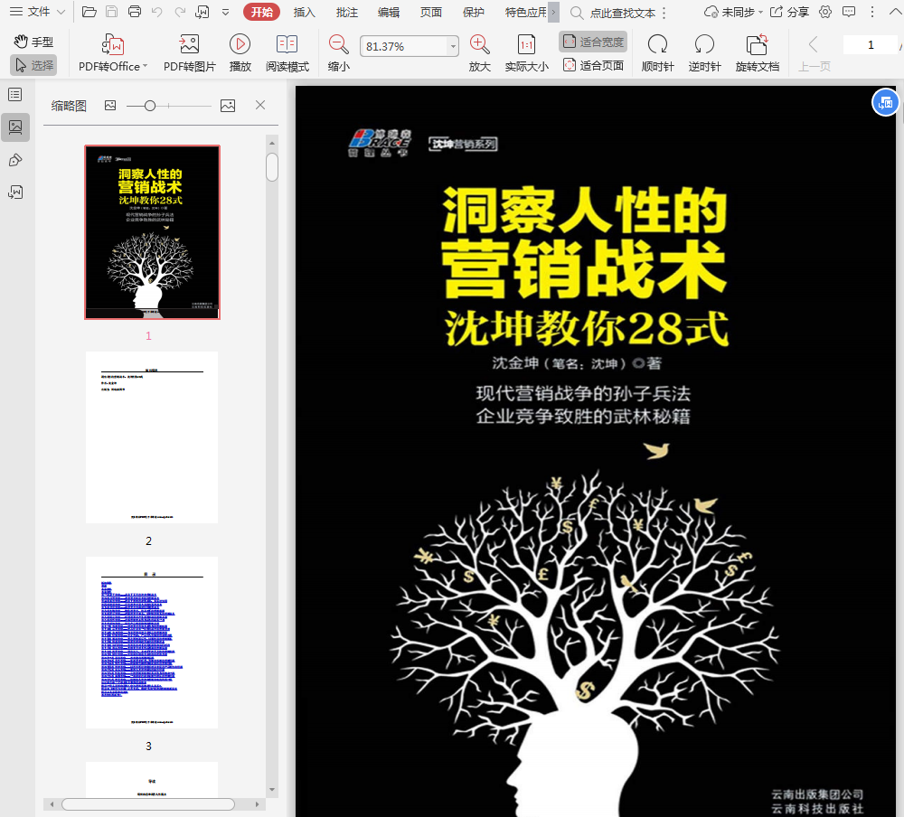
Task: Switch to the 插入 tab
Action: [305, 12]
